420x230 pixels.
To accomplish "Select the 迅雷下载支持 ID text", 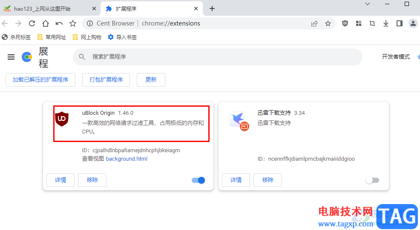I will tap(306, 159).
